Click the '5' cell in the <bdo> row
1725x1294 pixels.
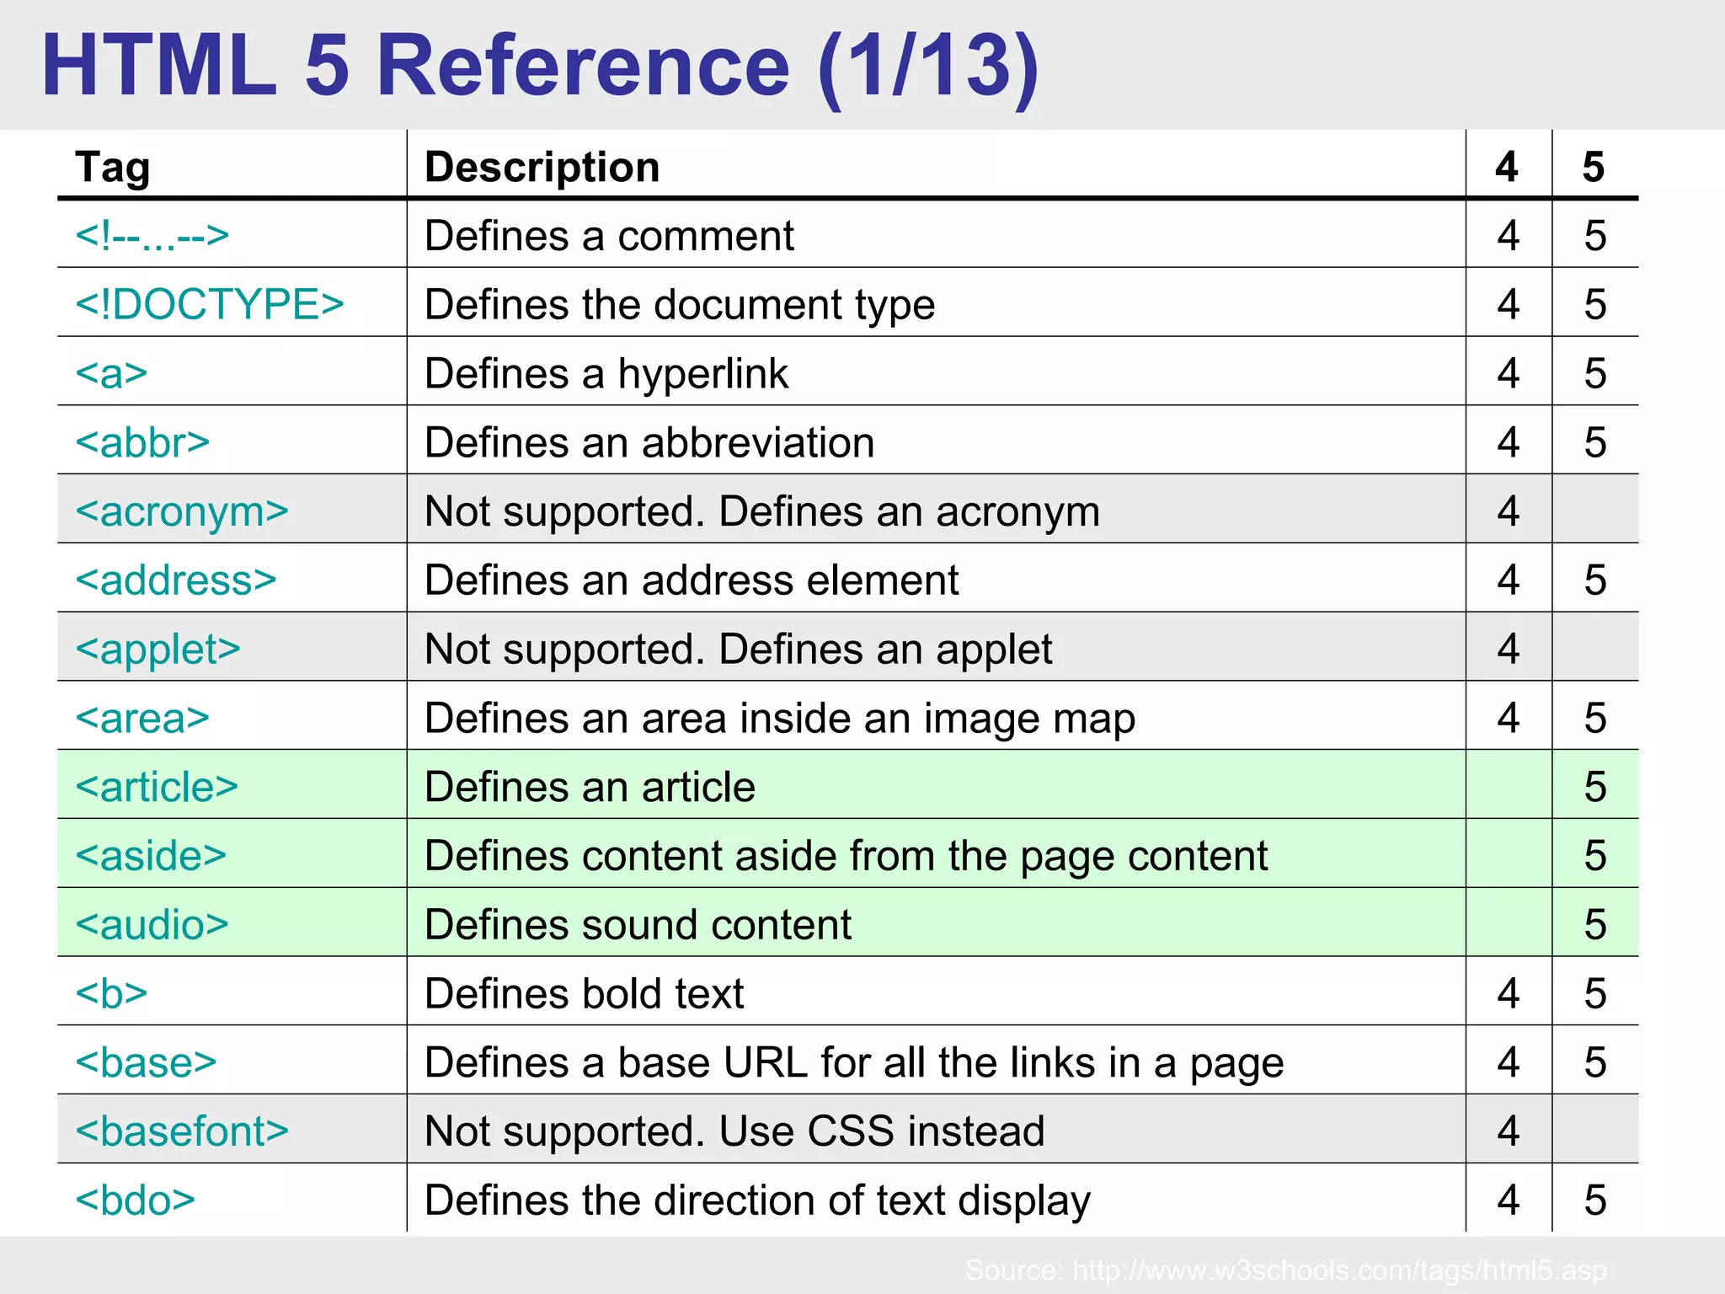pos(1595,1200)
